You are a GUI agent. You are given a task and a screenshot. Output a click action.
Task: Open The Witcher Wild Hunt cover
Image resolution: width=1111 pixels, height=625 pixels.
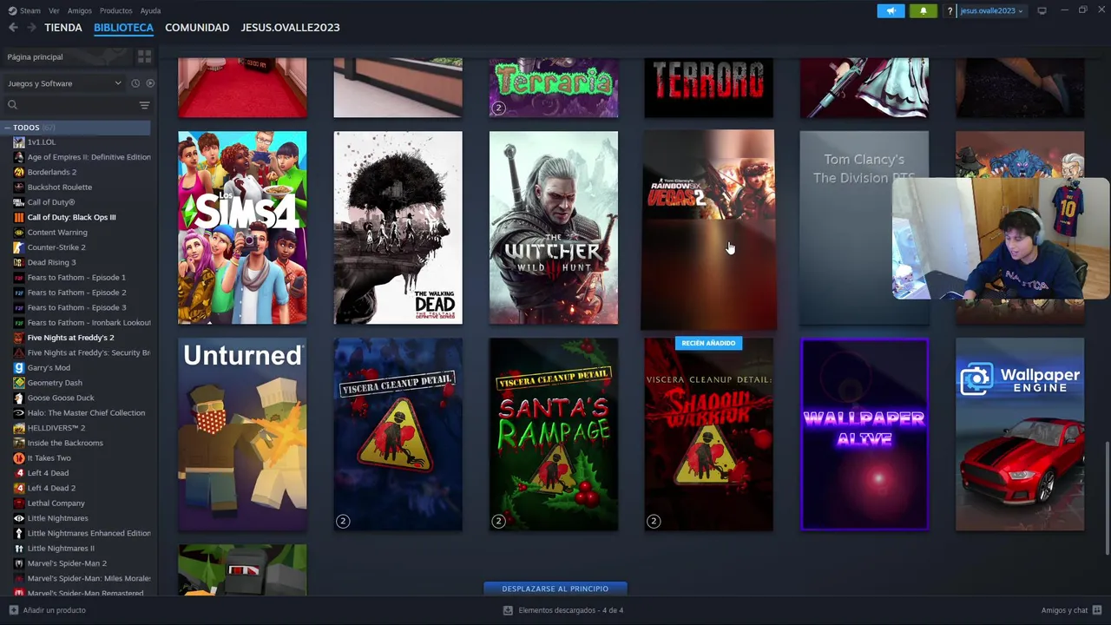[x=554, y=227]
